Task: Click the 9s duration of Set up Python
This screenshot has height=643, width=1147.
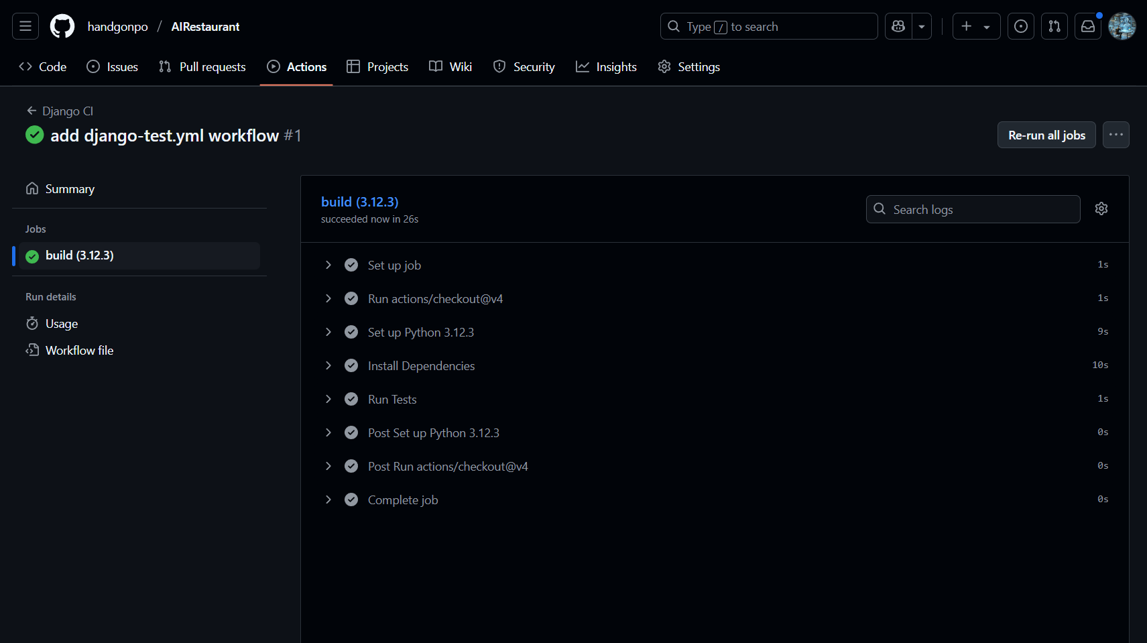Action: [1103, 331]
